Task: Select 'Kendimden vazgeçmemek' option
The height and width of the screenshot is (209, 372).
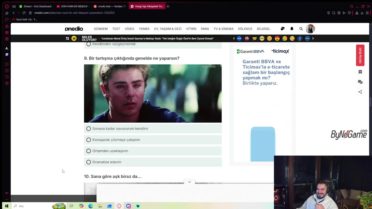Action: [153, 45]
